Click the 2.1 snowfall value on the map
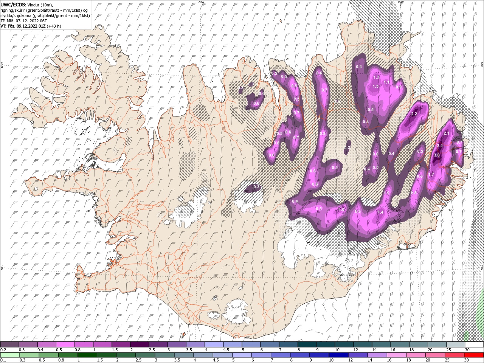Image resolution: width=484 pixels, height=363 pixels. [x=446, y=133]
